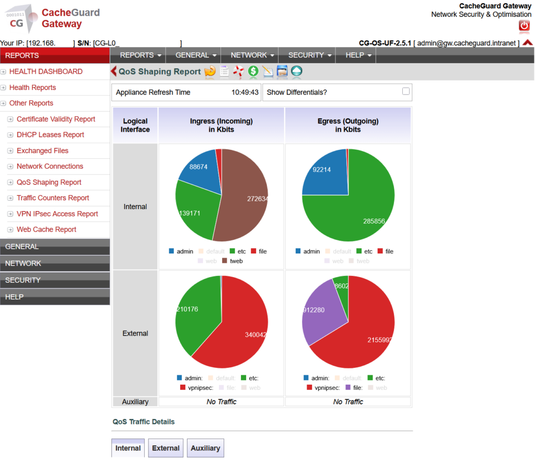
Task: Enable the Show Differentials checkbox
Action: (x=405, y=91)
